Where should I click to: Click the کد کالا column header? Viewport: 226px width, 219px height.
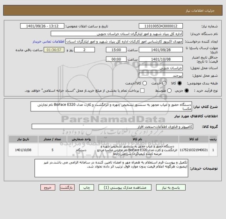coord(194,139)
